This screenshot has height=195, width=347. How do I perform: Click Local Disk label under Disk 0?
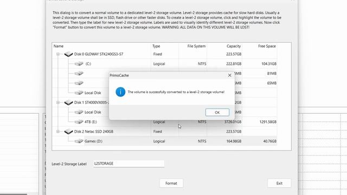[93, 93]
